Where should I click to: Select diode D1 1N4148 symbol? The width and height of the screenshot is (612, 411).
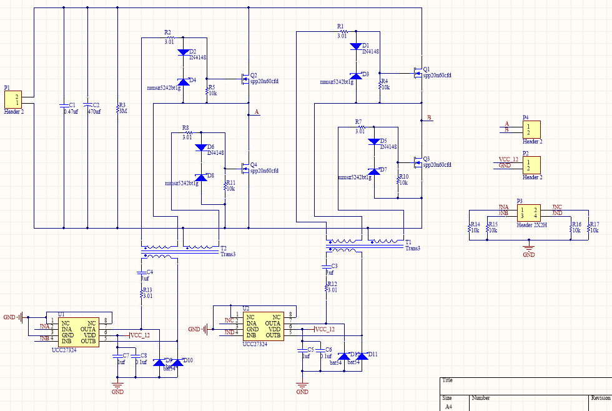[356, 46]
